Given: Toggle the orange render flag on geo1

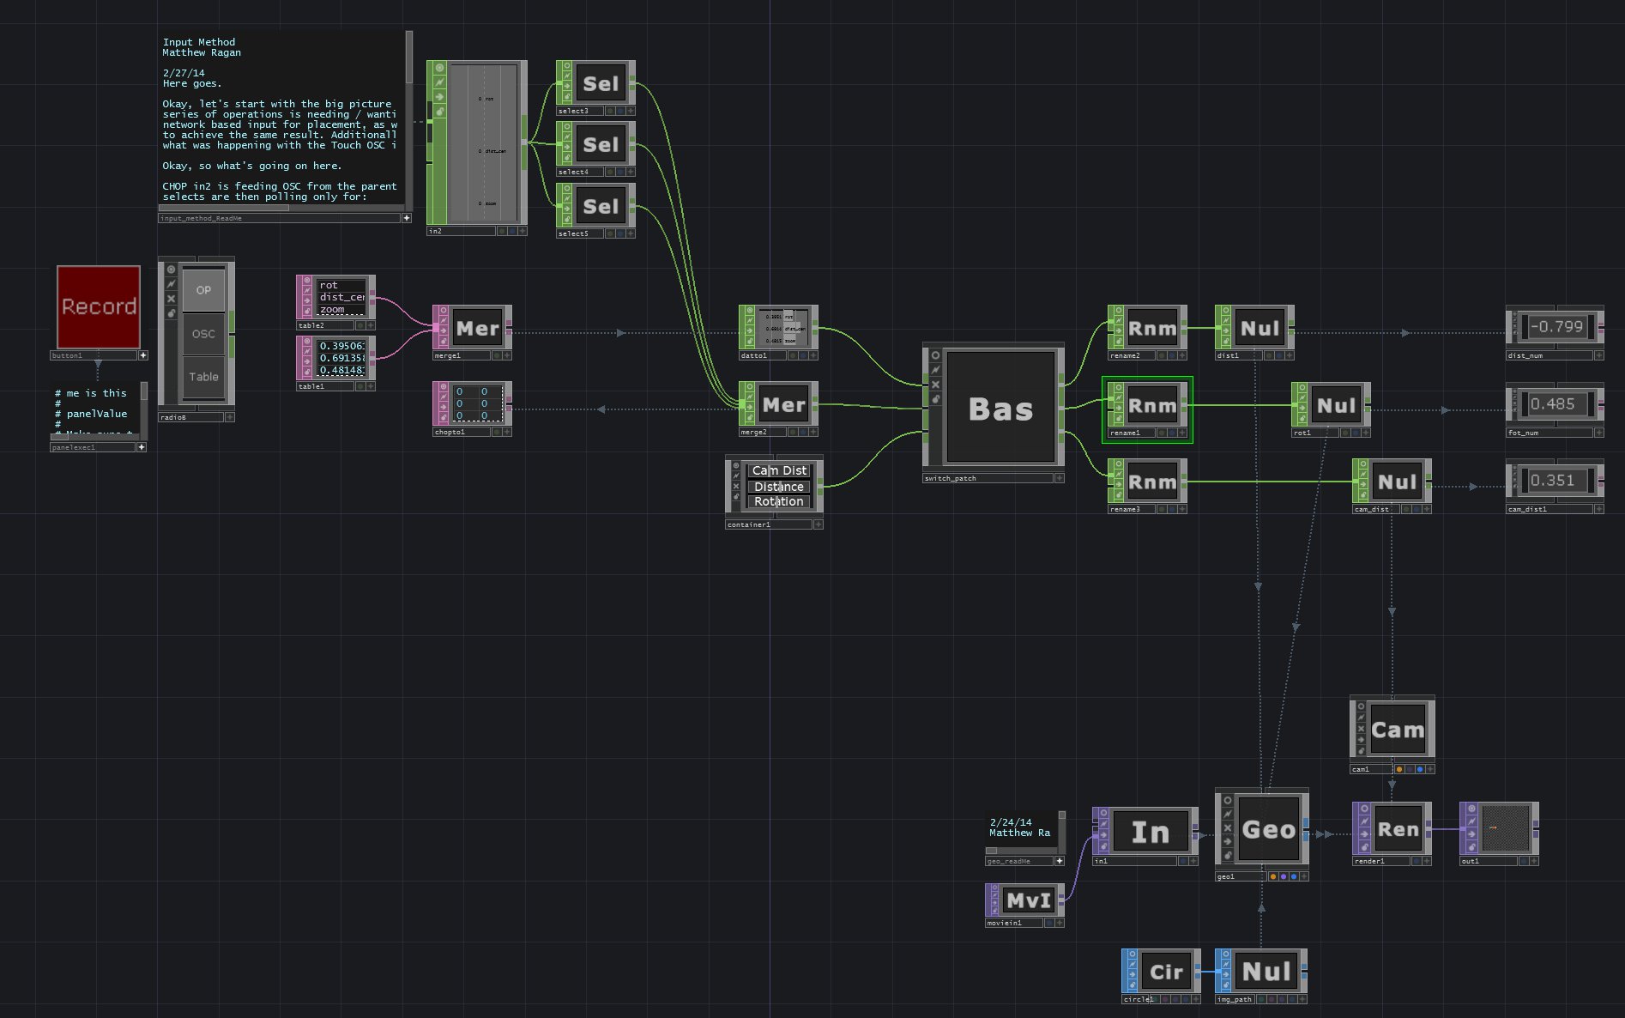Looking at the screenshot, I should coord(1273,876).
